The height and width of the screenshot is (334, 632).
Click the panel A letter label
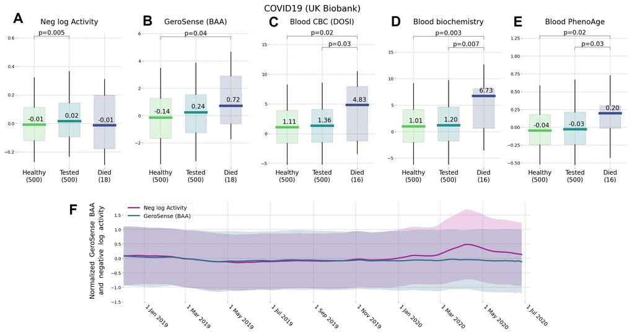[x=18, y=19]
